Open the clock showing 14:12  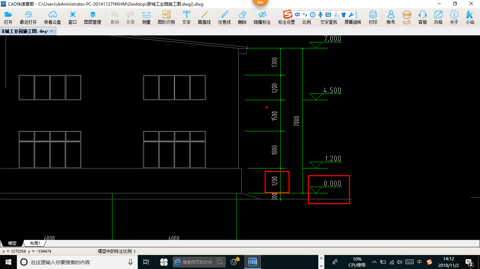(448, 262)
